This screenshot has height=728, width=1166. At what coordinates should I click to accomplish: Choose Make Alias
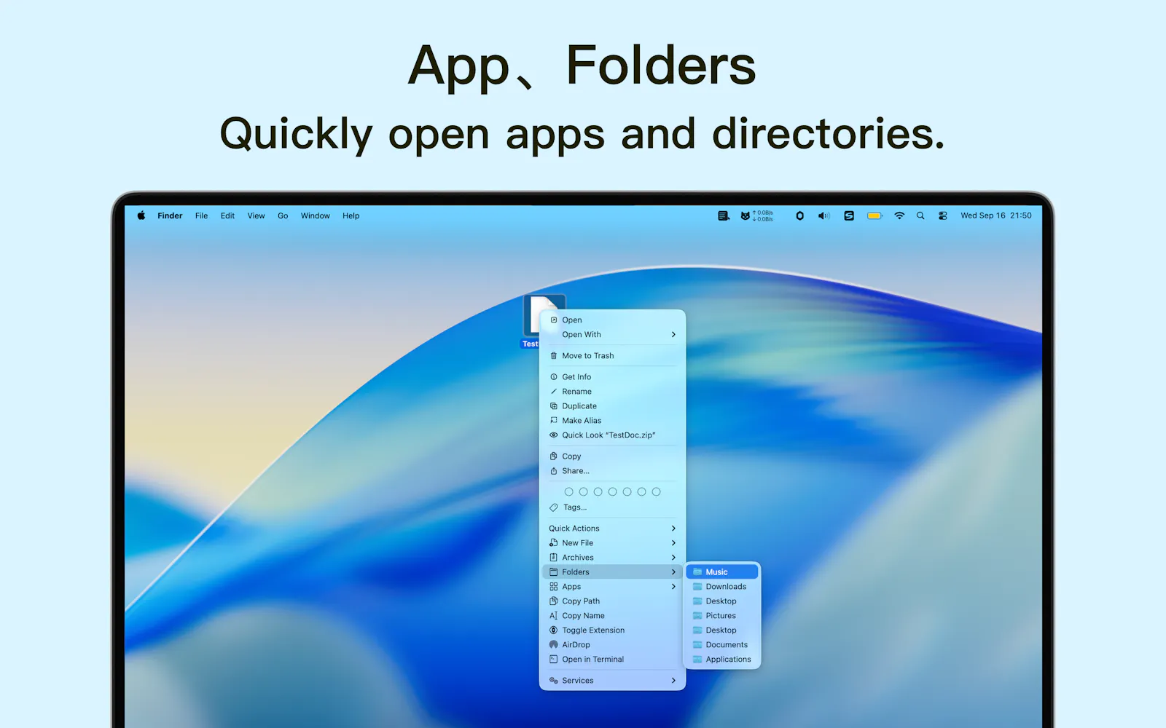click(x=612, y=421)
